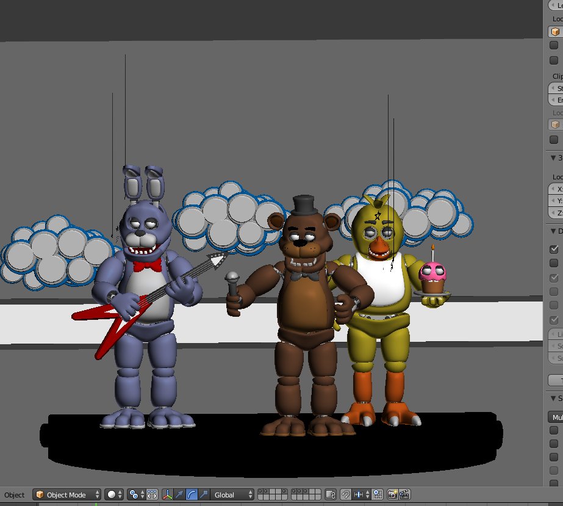The height and width of the screenshot is (506, 563).
Task: Click the clip Start value field
Action: click(556, 89)
